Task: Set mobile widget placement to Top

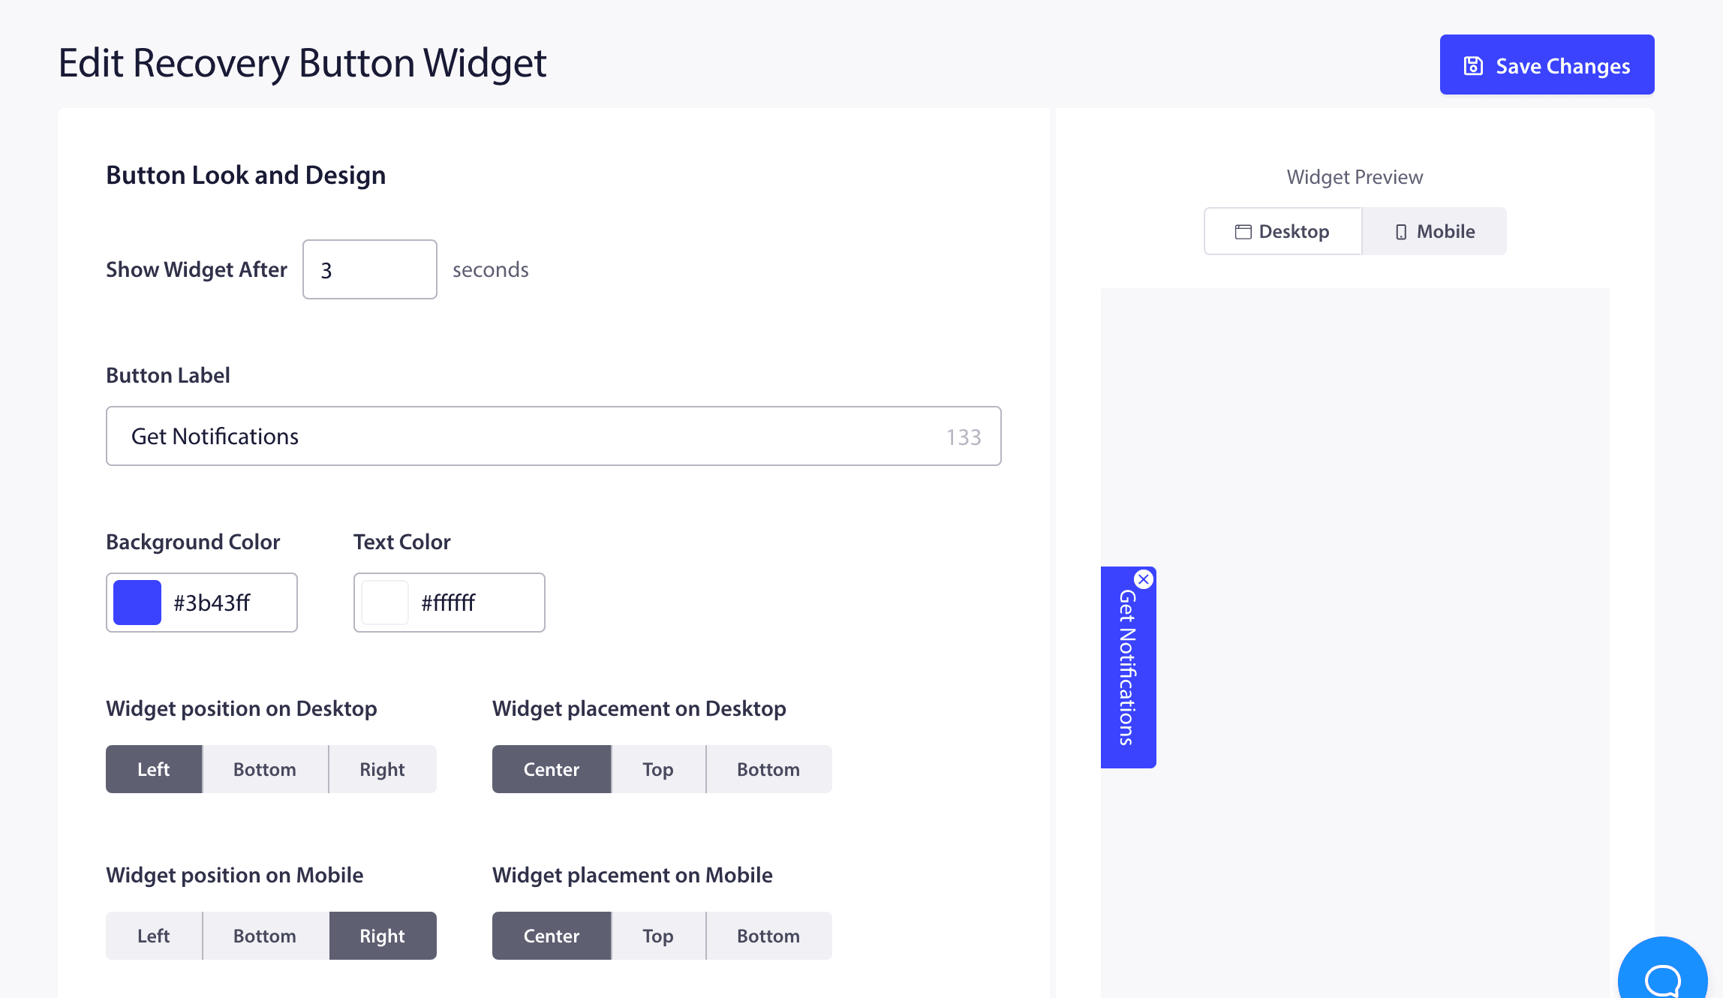Action: click(658, 936)
